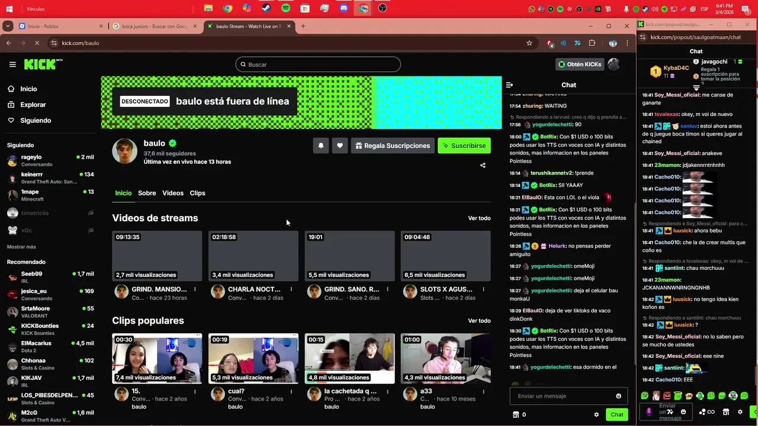Open the shop icon below main chat
This screenshot has height=426, width=758.
tap(516, 415)
